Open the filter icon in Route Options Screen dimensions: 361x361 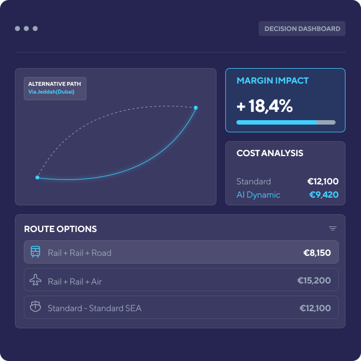(332, 229)
